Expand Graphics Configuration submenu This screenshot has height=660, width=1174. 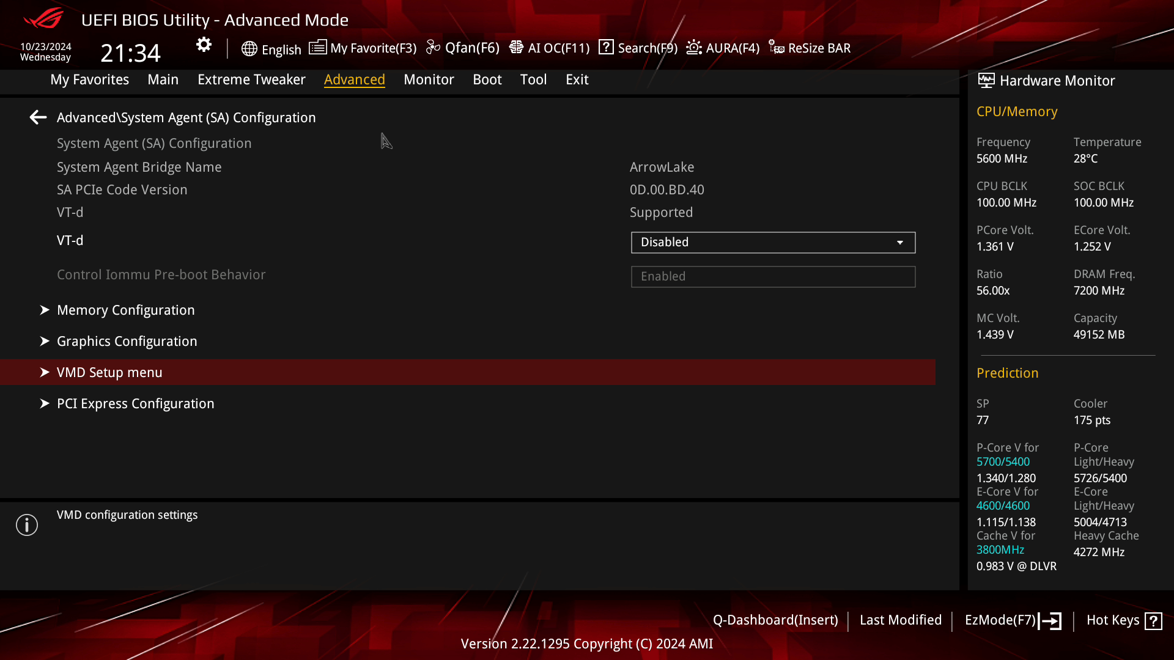(127, 341)
